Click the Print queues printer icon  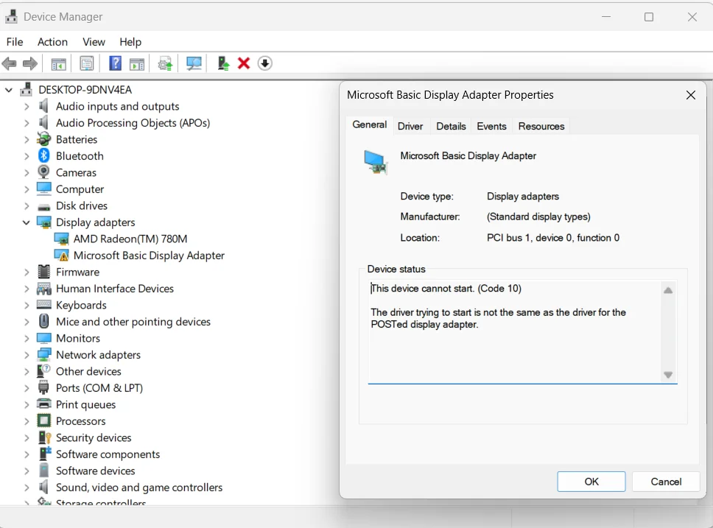[44, 404]
